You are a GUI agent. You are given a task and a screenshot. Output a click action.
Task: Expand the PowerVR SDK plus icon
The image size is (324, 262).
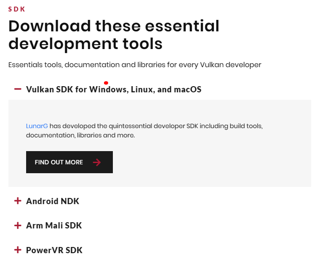18,250
